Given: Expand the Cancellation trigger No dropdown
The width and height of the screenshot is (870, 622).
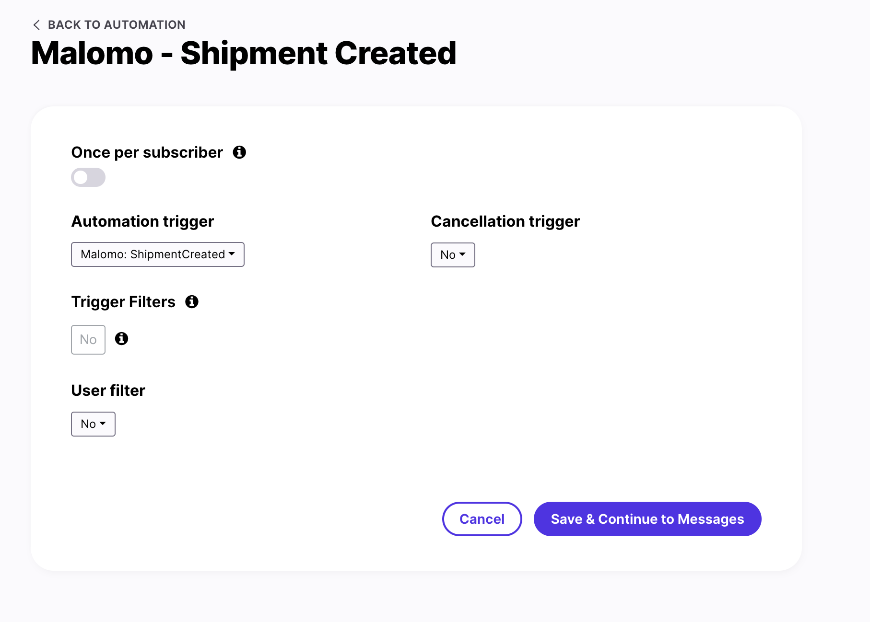Looking at the screenshot, I should coord(452,255).
